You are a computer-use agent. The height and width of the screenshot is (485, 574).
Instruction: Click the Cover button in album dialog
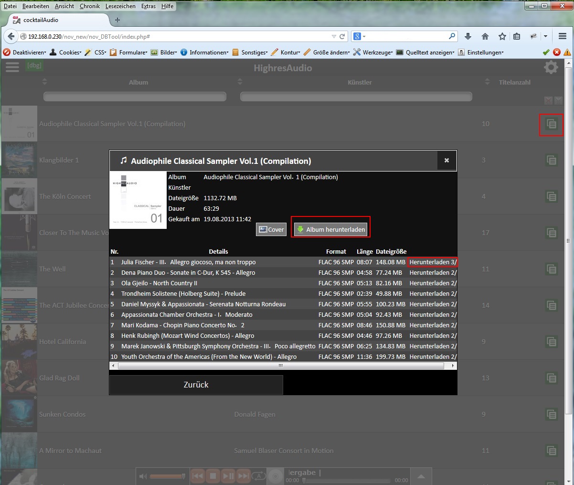271,229
